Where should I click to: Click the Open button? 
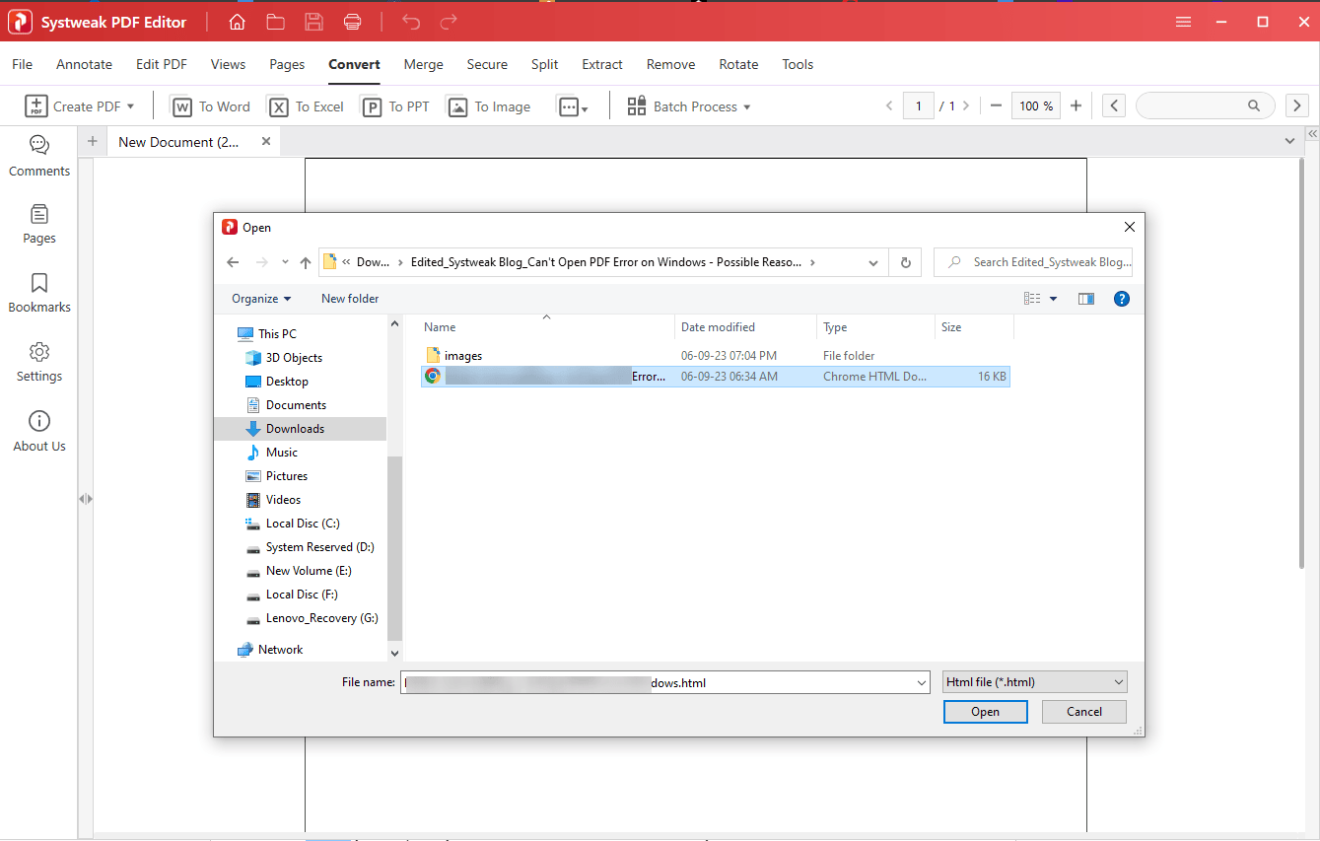[985, 711]
